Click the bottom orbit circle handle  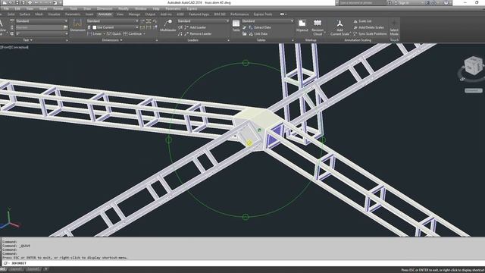[246, 217]
